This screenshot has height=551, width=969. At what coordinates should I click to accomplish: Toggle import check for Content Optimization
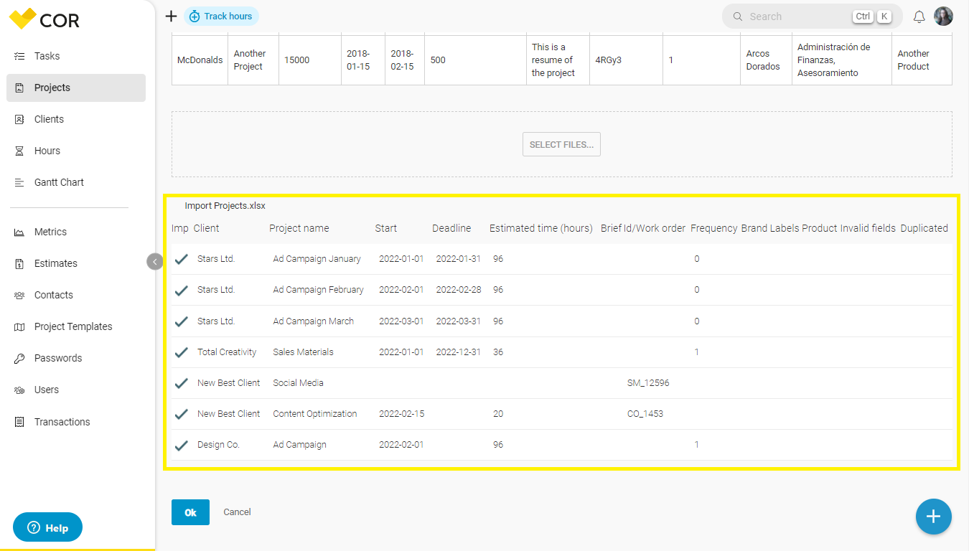tap(181, 414)
